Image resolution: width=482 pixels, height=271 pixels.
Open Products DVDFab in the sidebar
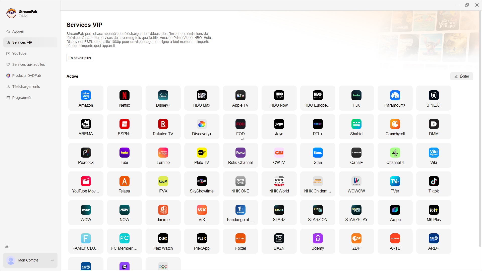[30, 76]
